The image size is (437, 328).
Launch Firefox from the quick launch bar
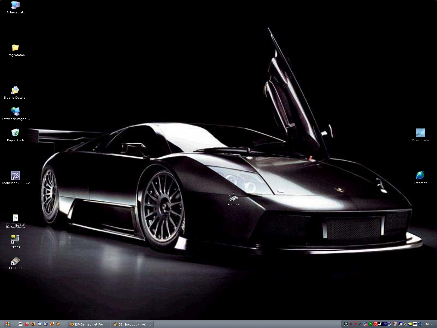coord(33,324)
